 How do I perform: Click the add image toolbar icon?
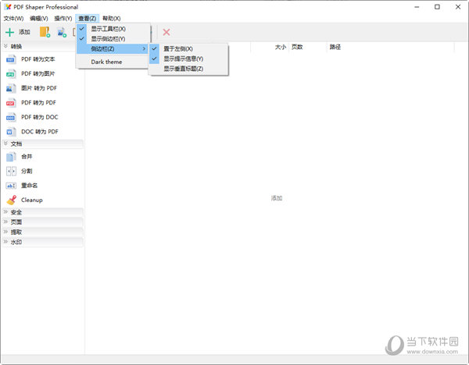click(62, 32)
